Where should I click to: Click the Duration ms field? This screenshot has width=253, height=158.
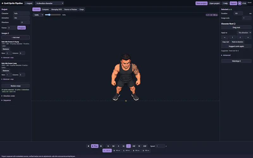(x=238, y=13)
